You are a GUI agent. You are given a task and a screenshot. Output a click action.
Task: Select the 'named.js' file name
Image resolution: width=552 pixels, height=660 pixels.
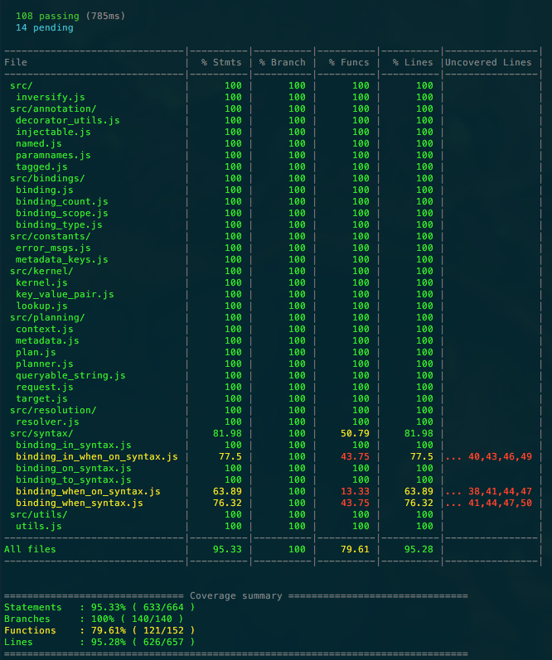(39, 143)
